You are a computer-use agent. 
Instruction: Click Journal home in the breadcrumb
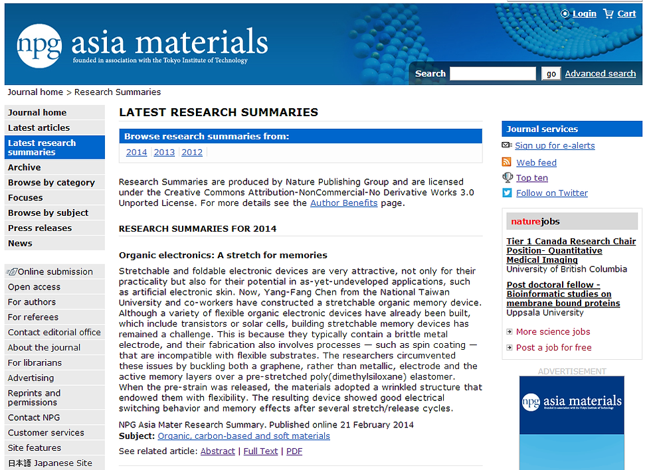(35, 92)
